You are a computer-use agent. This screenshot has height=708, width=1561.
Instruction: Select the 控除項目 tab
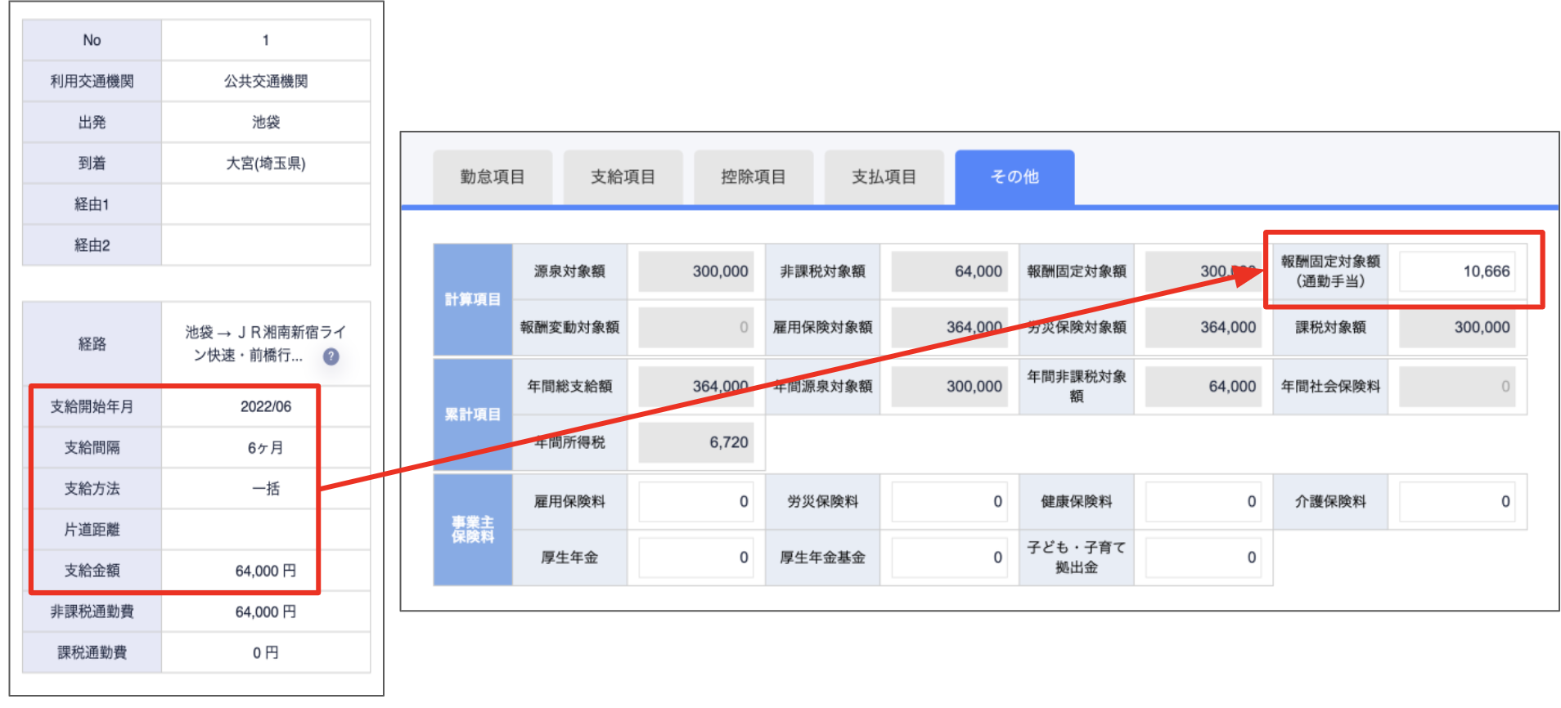coord(754,177)
